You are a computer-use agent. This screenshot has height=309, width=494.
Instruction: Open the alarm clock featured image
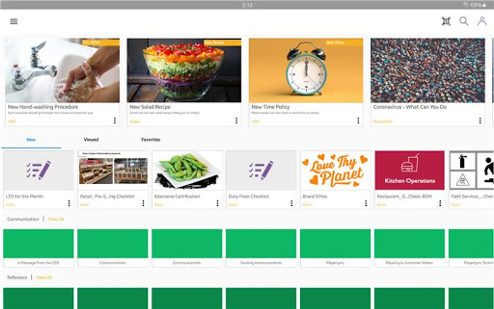pos(306,70)
